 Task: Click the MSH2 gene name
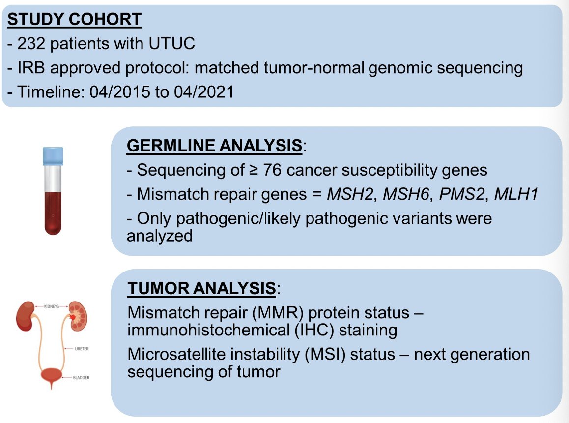click(350, 194)
